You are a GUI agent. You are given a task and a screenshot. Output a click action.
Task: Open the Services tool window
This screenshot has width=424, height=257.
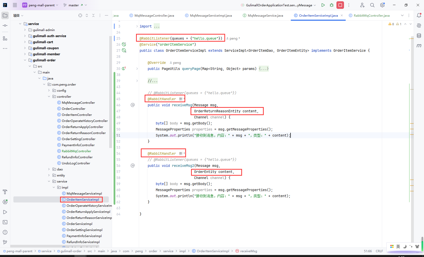(x=5, y=202)
